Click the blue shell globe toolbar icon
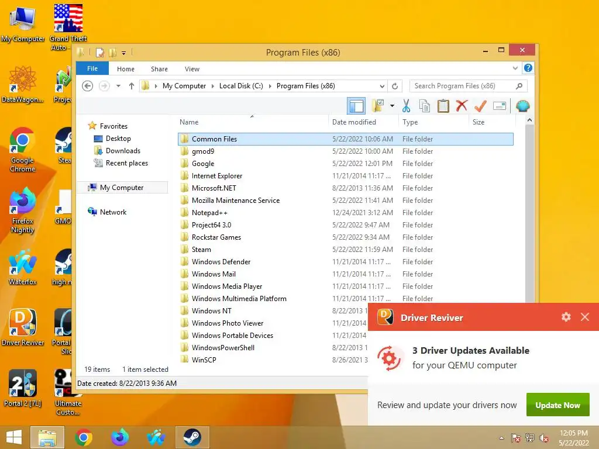The height and width of the screenshot is (449, 599). [x=522, y=106]
